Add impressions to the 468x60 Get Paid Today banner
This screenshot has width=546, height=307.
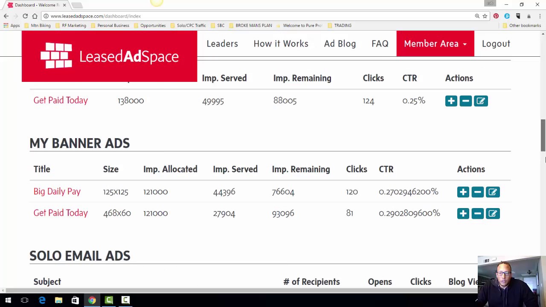click(463, 213)
